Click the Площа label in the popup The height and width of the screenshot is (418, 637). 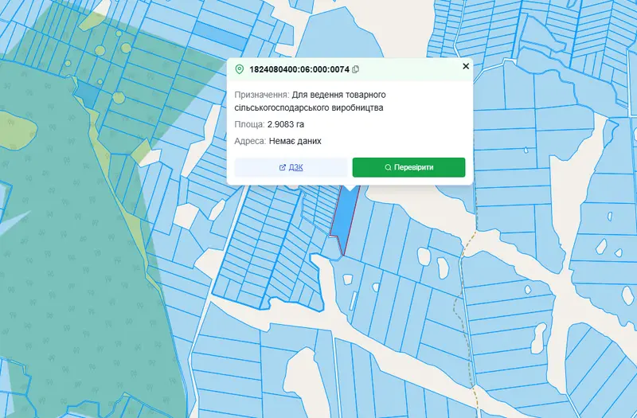(249, 124)
